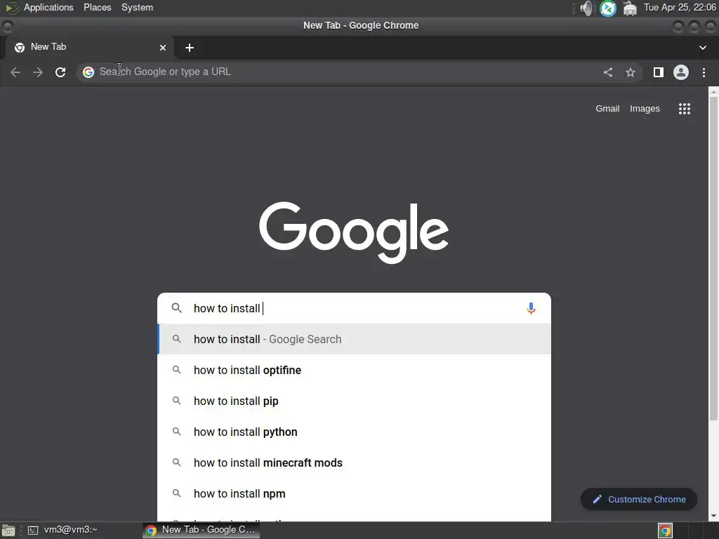Viewport: 719px width, 539px height.
Task: Click the teal circular tray icon
Action: (608, 8)
